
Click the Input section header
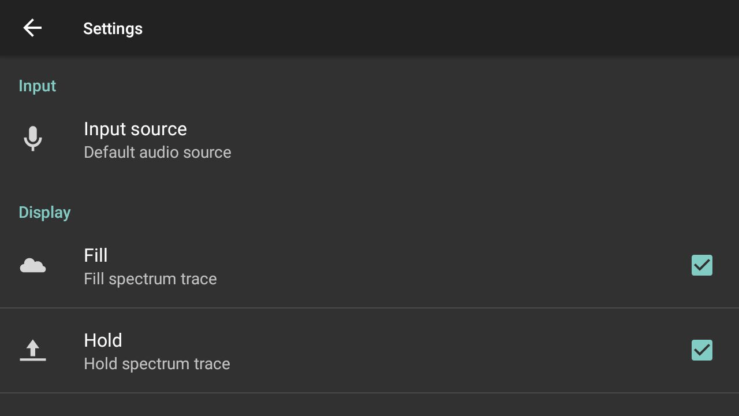click(38, 86)
